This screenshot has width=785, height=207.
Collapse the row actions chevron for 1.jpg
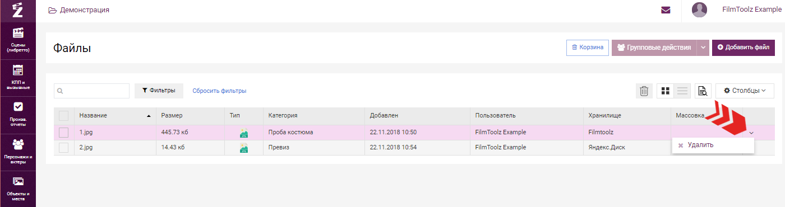[x=751, y=133]
